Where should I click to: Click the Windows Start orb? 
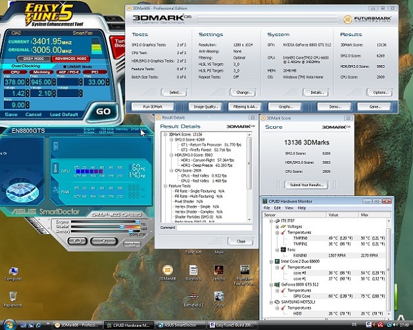[9, 325]
